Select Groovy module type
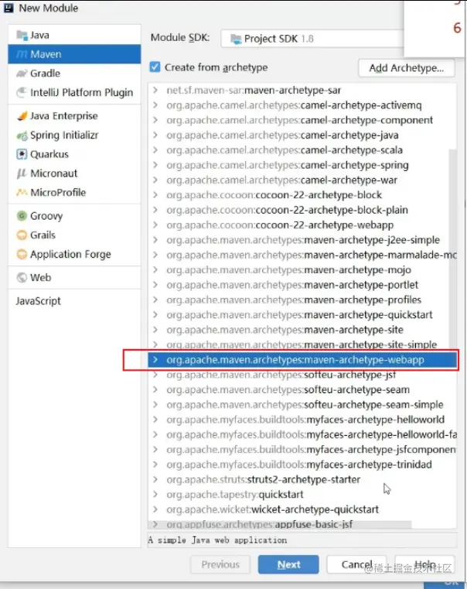This screenshot has height=589, width=467. point(74,216)
